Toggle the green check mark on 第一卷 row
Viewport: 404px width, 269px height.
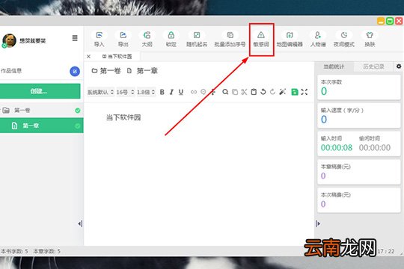pos(78,111)
